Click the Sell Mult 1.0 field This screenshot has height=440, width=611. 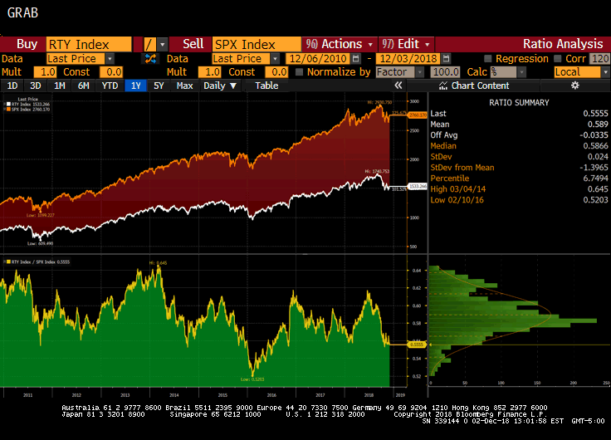coord(210,72)
